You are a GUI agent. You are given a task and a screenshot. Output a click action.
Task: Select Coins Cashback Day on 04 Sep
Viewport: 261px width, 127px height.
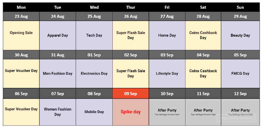(x=203, y=74)
